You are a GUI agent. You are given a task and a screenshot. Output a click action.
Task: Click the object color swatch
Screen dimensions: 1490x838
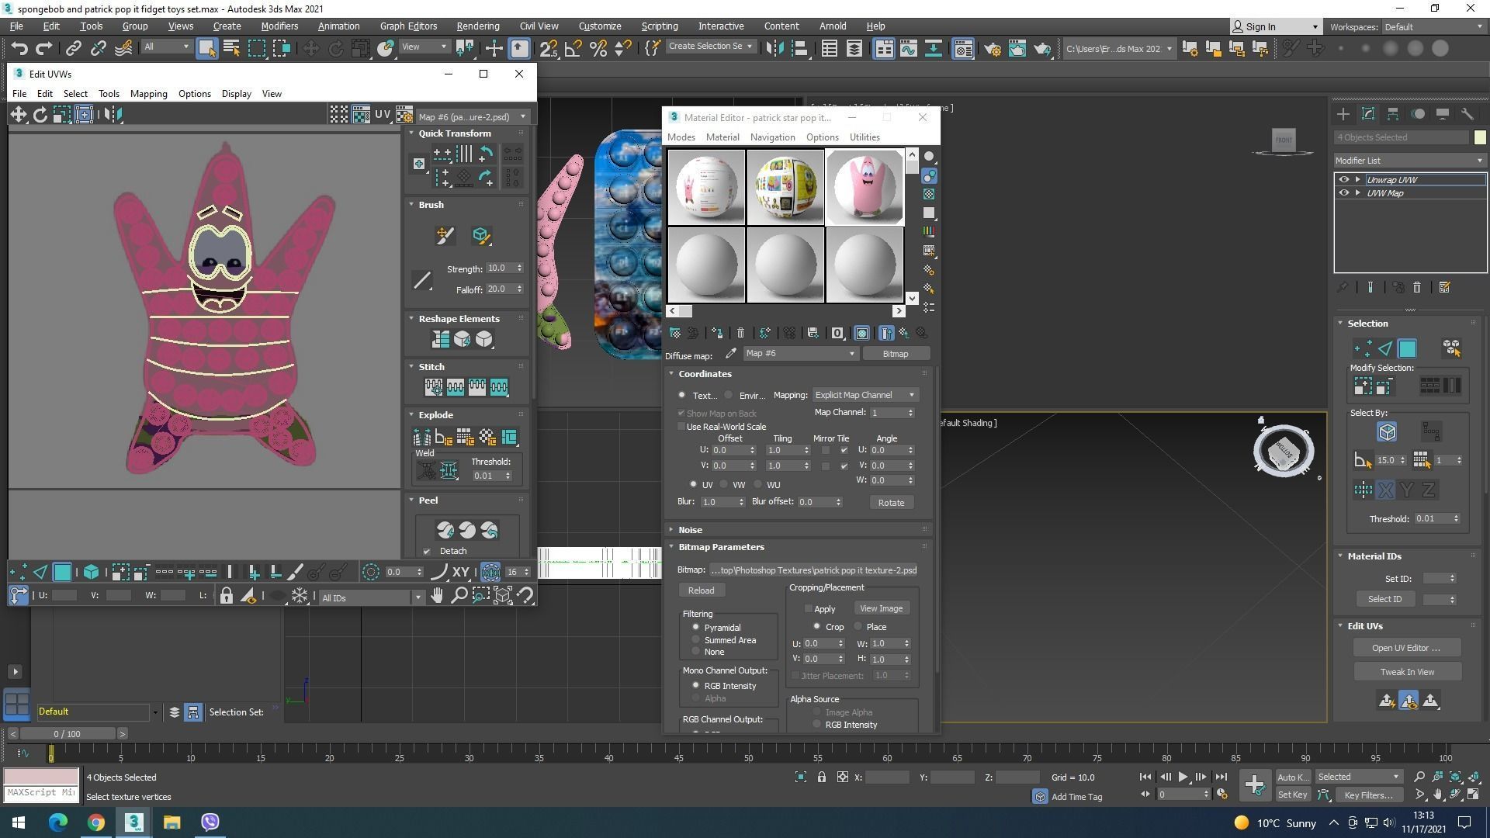[1480, 137]
